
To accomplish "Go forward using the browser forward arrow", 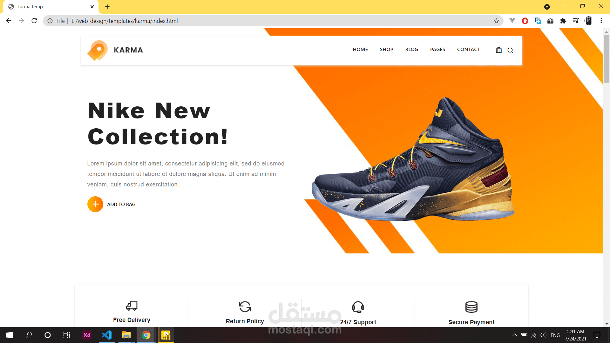I will click(x=21, y=21).
